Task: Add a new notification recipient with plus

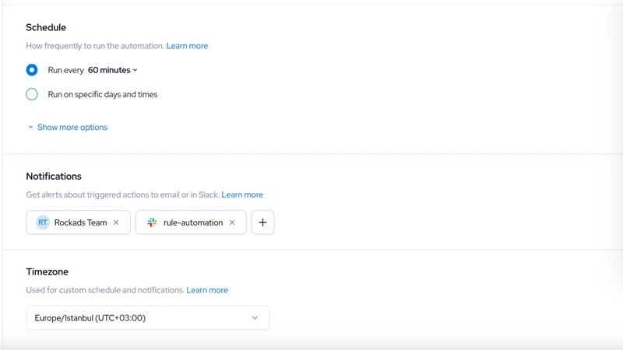Action: [x=262, y=222]
